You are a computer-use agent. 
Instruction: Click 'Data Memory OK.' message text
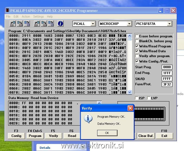pyautogui.click(x=109, y=124)
